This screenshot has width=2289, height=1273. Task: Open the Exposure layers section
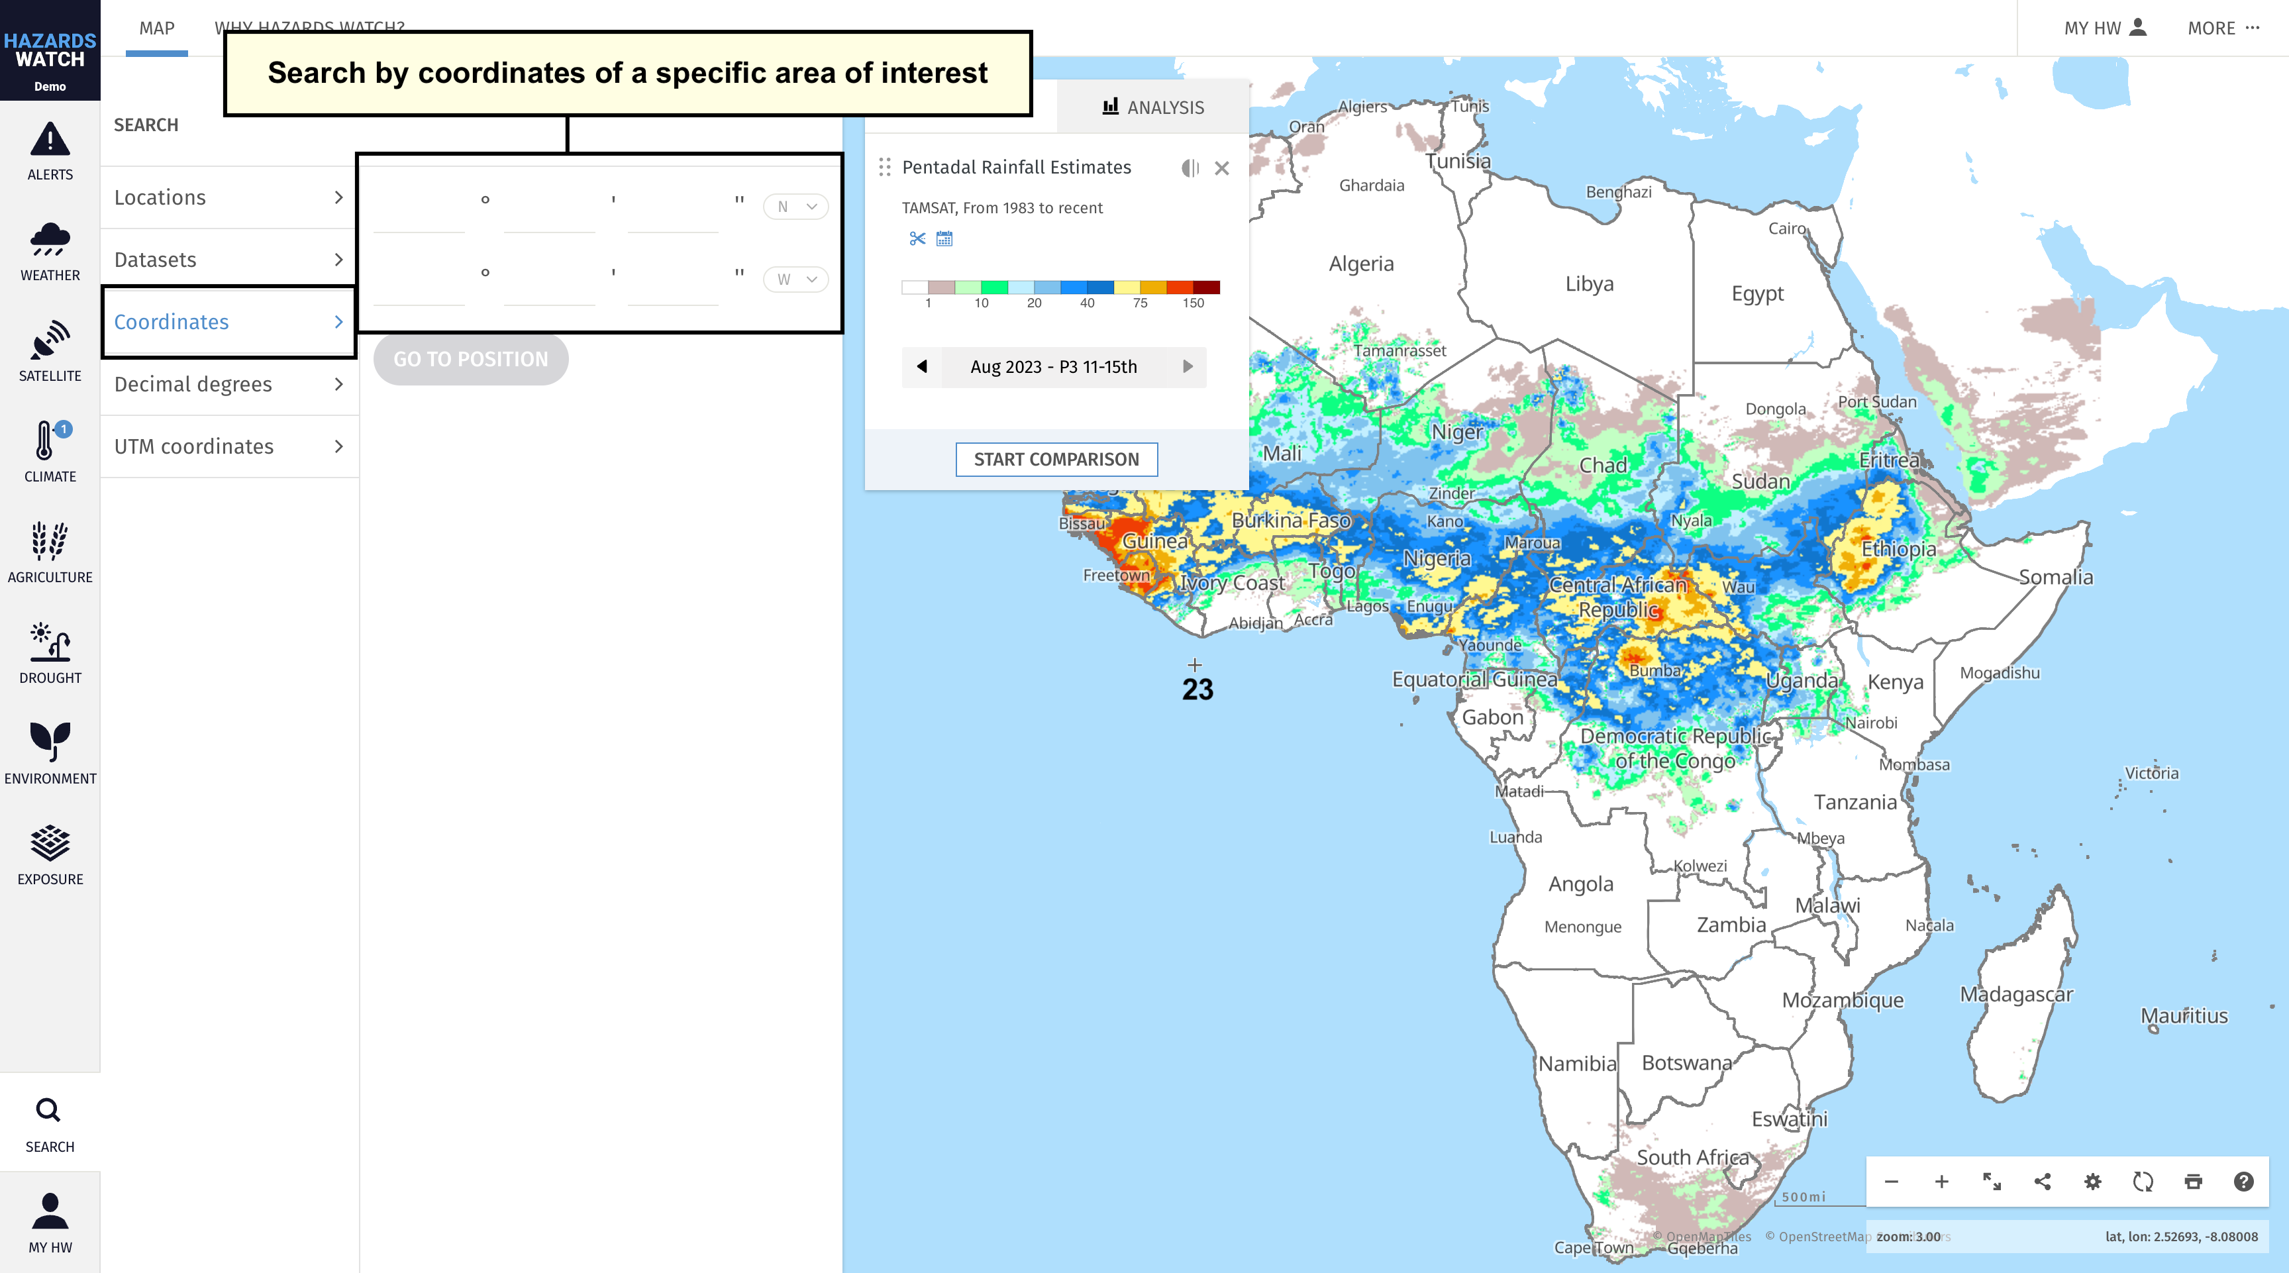pyautogui.click(x=50, y=854)
